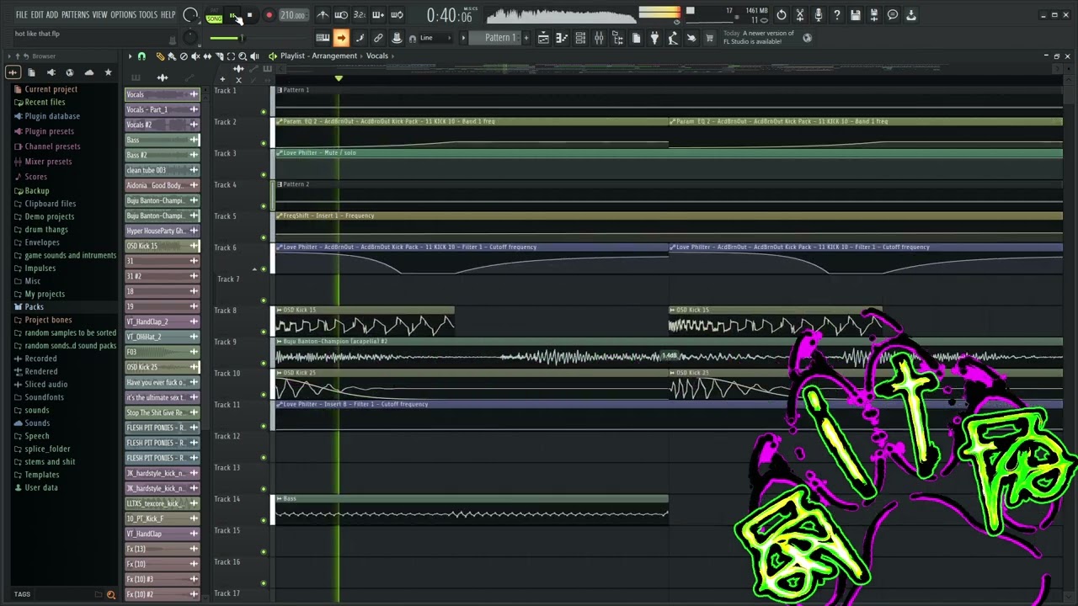The image size is (1078, 606).
Task: Expand the Plugin database folder
Action: tap(52, 116)
